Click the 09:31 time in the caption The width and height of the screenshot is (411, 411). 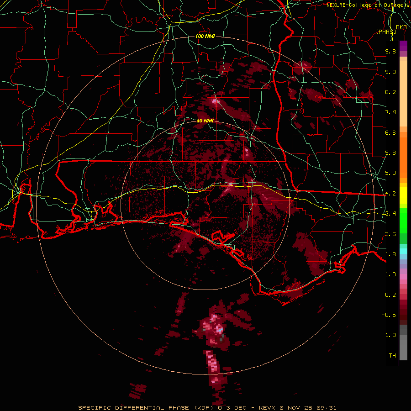point(327,408)
